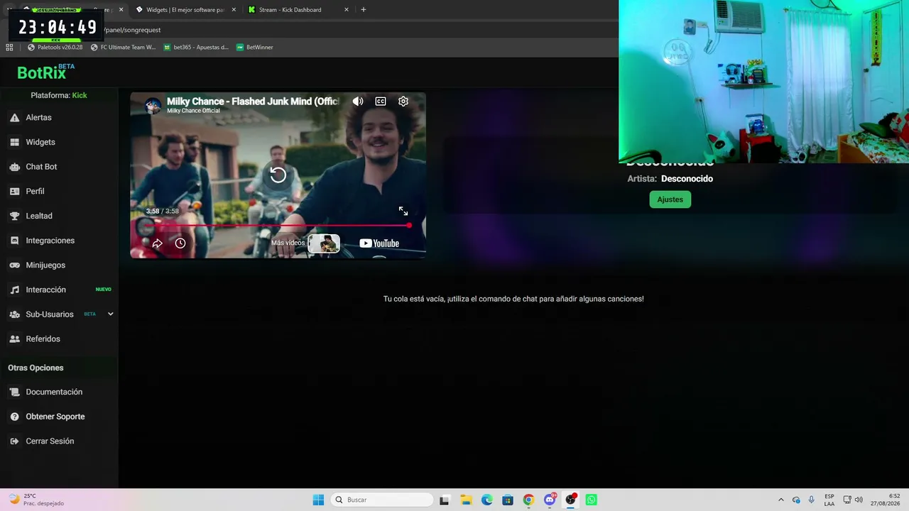This screenshot has height=511, width=909.
Task: Click the BotRix logo
Action: (x=45, y=72)
